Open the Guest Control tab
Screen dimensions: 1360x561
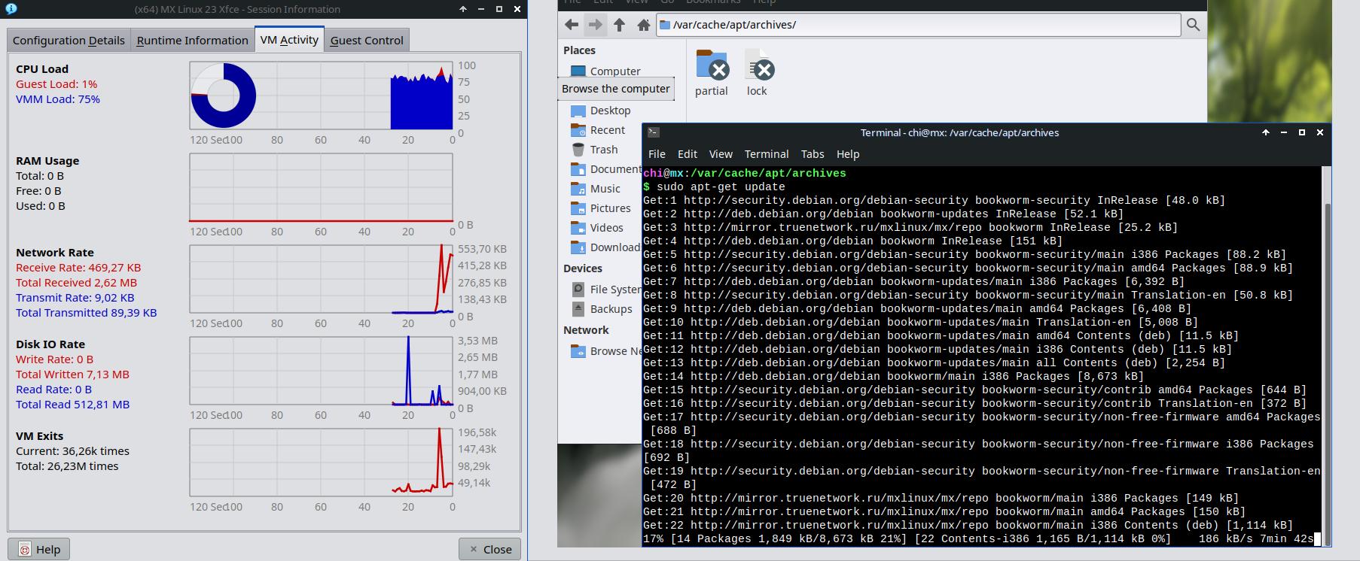click(x=367, y=41)
